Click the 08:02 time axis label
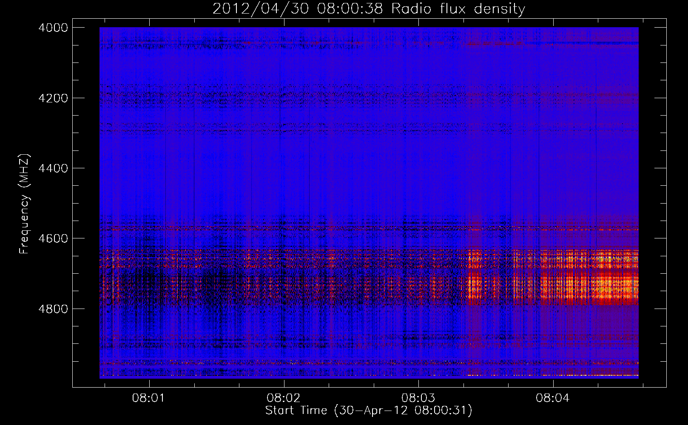Screen dimensions: 688x425 [x=283, y=398]
